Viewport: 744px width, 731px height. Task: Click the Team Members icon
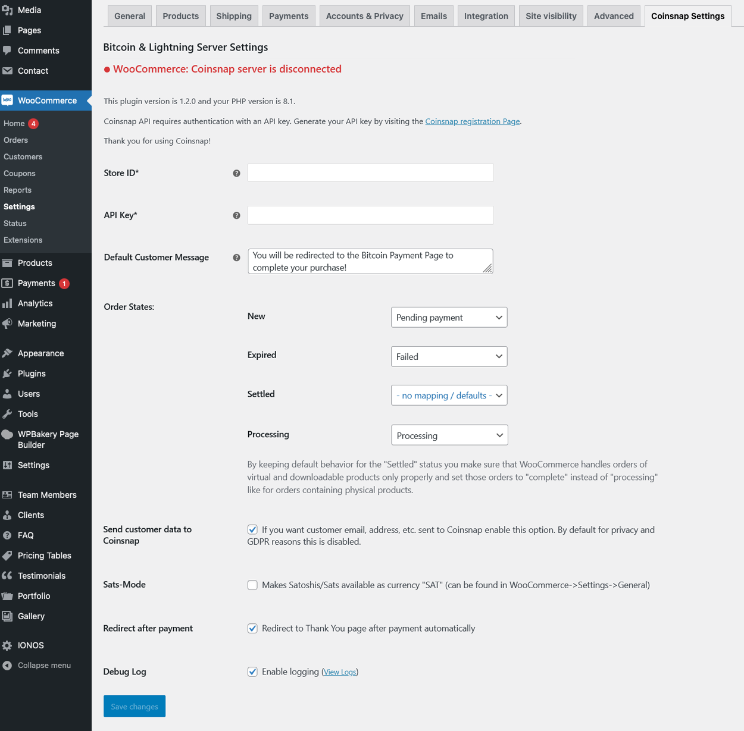7,495
